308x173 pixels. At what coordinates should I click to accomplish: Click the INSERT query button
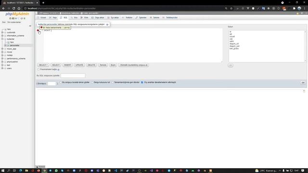tap(67, 65)
